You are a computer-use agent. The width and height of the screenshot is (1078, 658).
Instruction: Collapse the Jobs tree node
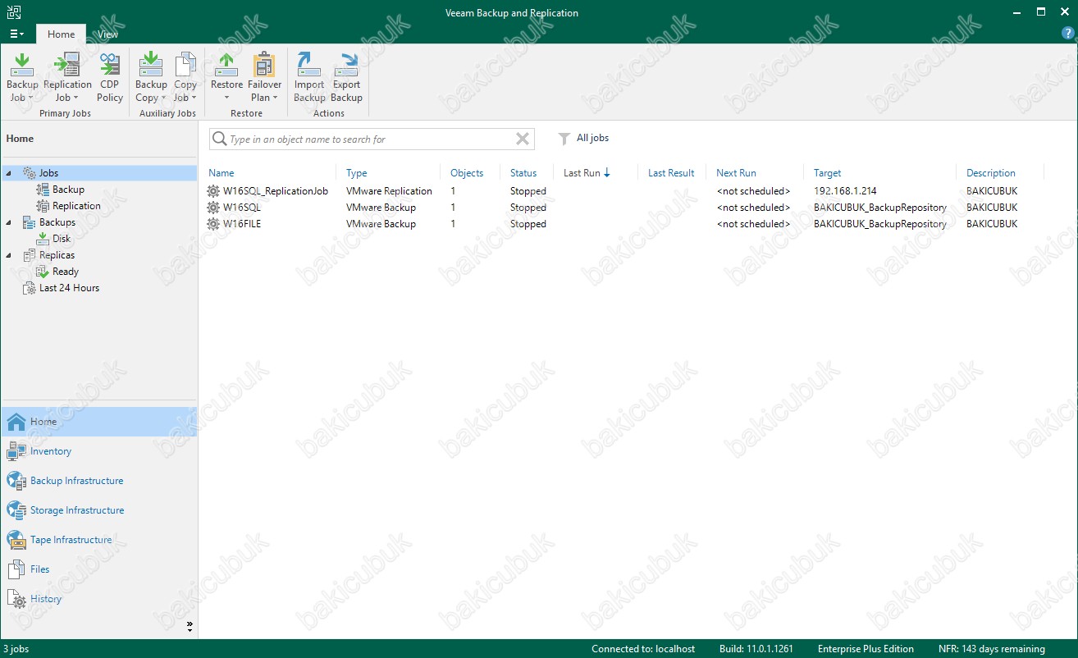pyautogui.click(x=9, y=173)
